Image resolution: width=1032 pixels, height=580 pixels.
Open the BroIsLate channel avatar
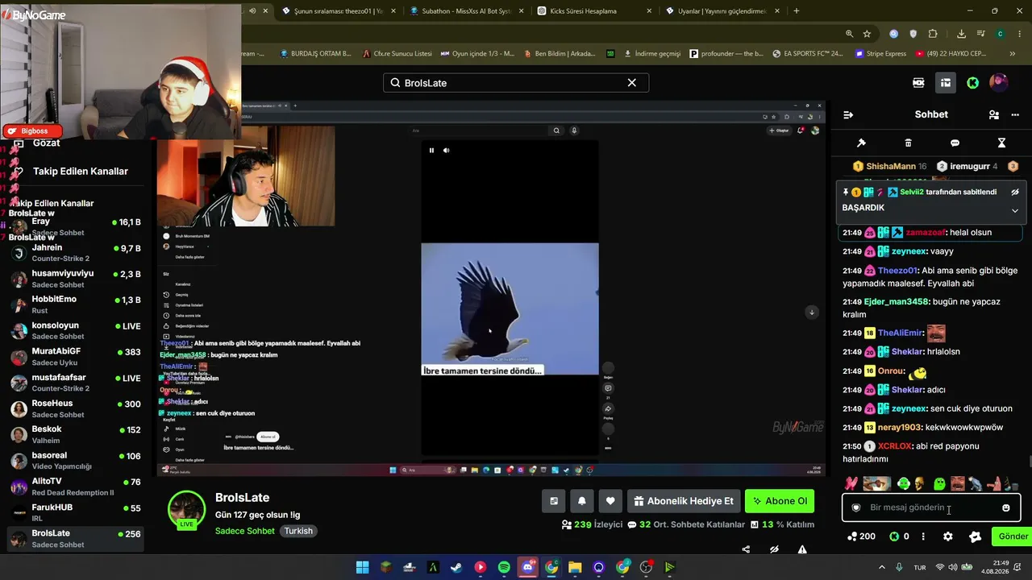[x=186, y=510]
